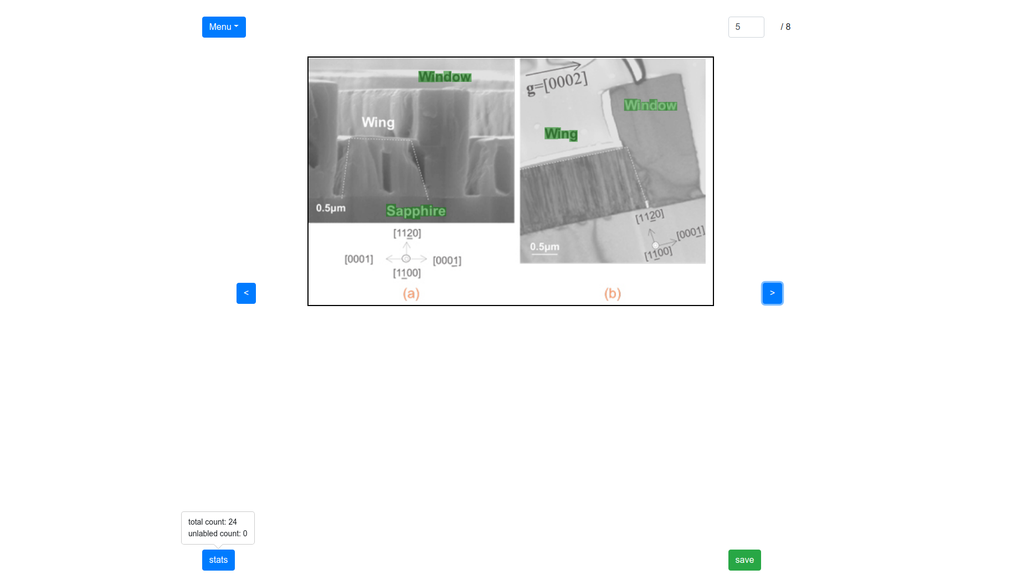Select the green Window label in panel (a)

tap(445, 77)
